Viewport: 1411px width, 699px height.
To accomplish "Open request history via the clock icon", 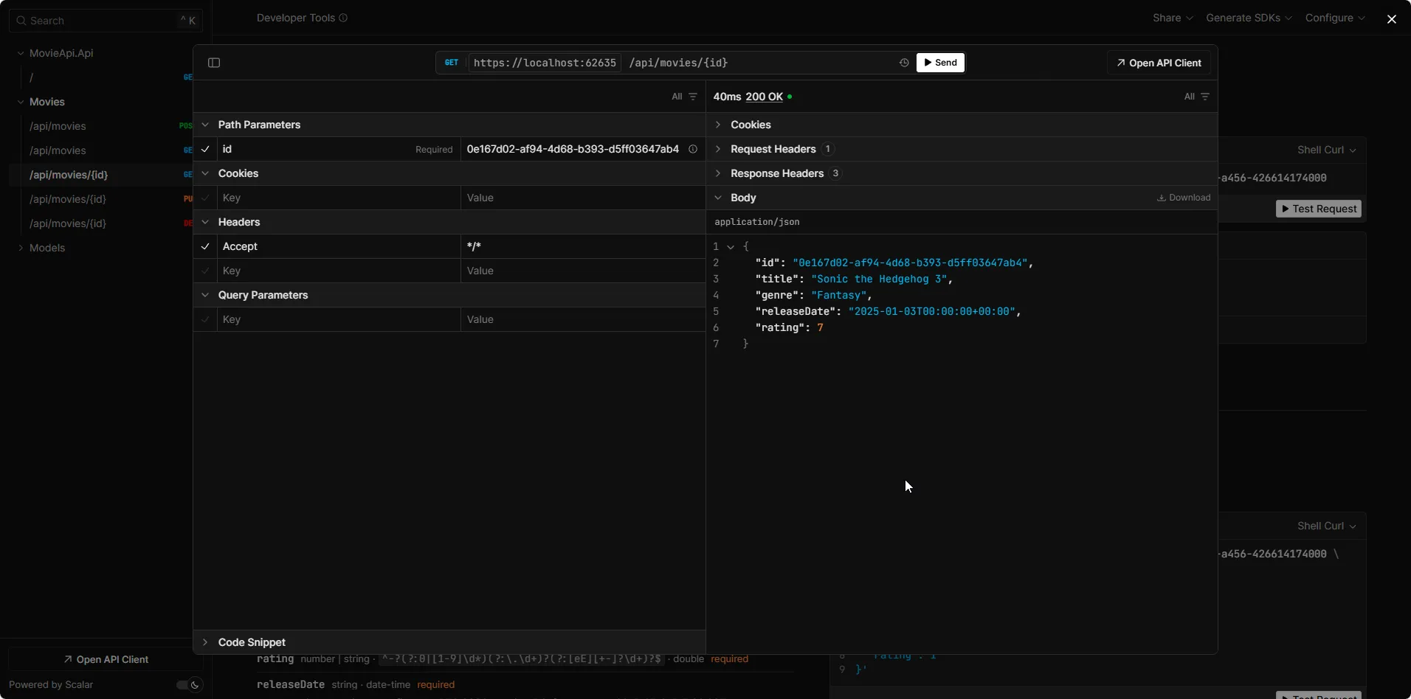I will point(903,63).
